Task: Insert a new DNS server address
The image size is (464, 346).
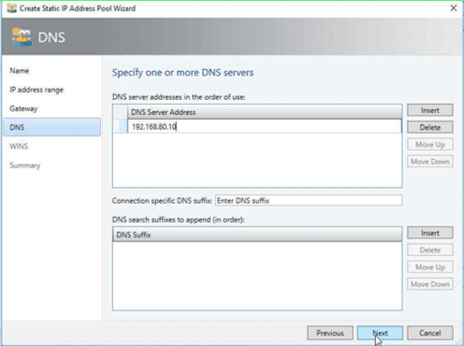Action: [x=430, y=110]
